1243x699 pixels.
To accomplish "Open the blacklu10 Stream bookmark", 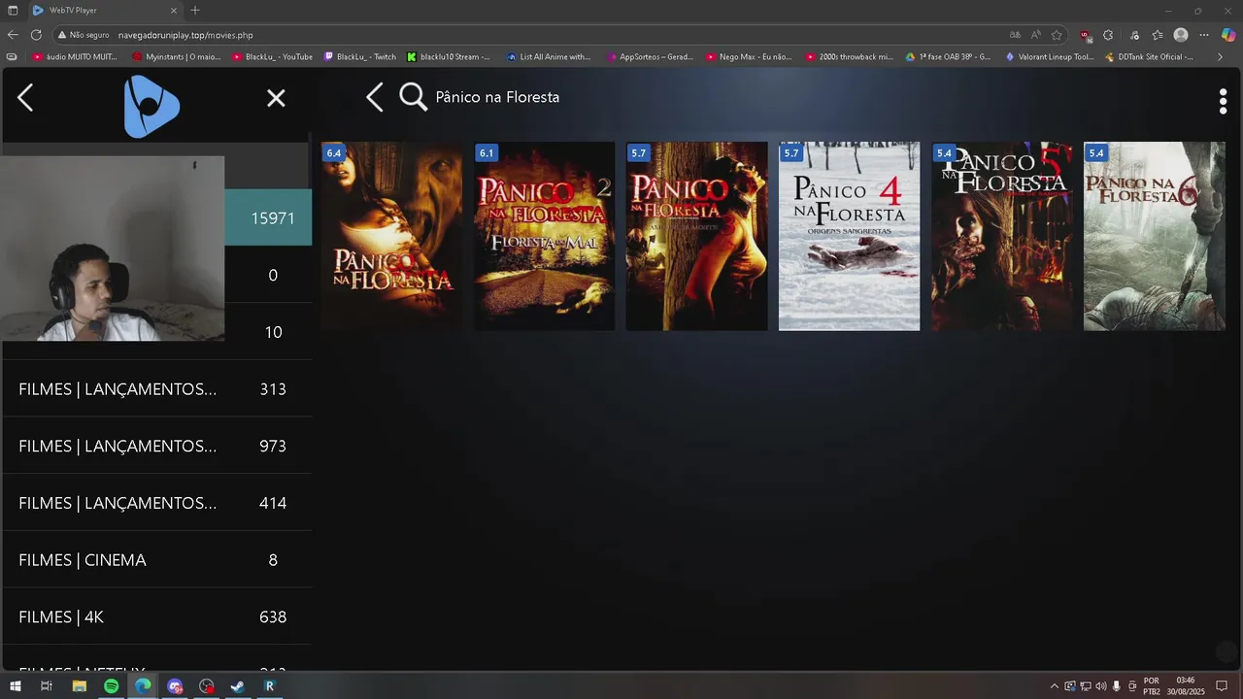I will (x=449, y=57).
